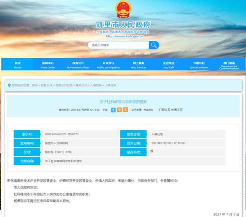Image resolution: width=246 pixels, height=217 pixels.
Task: Set font size to large (大)
Action: coord(125,110)
